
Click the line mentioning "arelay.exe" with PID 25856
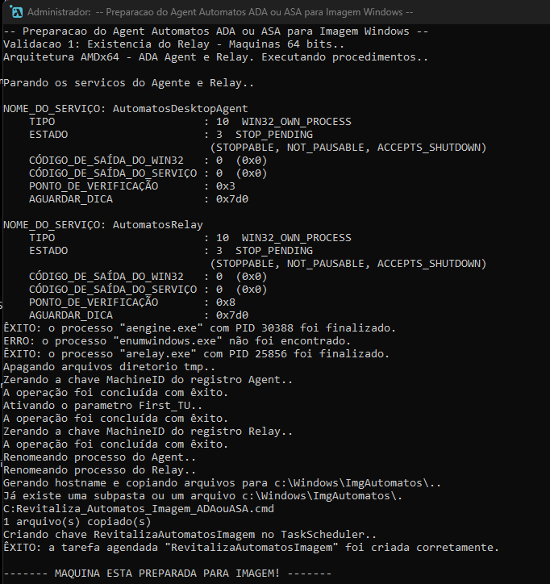click(x=196, y=353)
